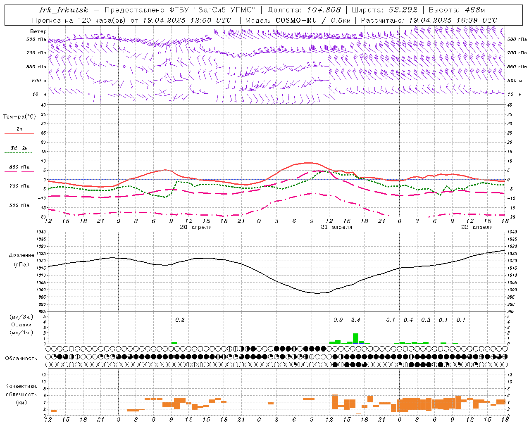The image size is (529, 423).
Task: Click the station name 'Irk_Irkutsk' in the header
Action: [64, 10]
